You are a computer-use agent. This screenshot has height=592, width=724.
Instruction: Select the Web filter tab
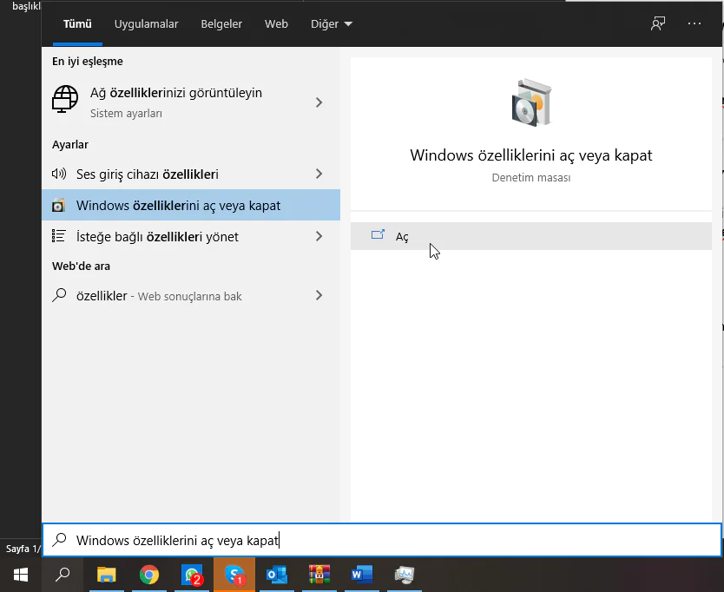pyautogui.click(x=276, y=23)
